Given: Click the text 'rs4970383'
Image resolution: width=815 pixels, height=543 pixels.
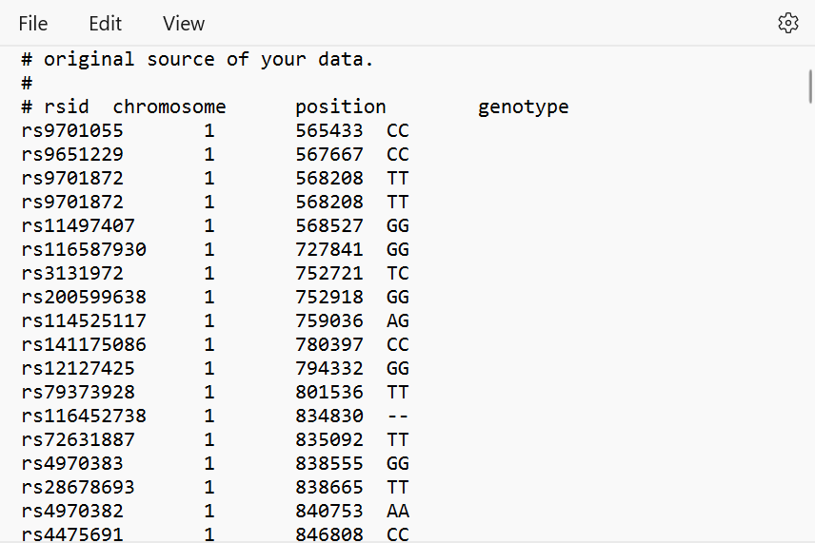Looking at the screenshot, I should point(72,463).
